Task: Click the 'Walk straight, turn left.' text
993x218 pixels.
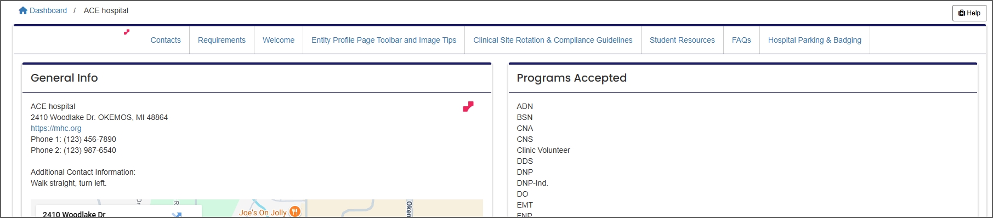Action: pos(69,183)
